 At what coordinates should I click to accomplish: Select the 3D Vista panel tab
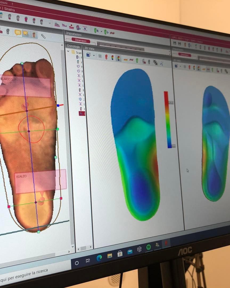pos(89,48)
